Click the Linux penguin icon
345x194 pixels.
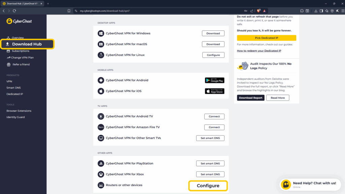(101, 55)
